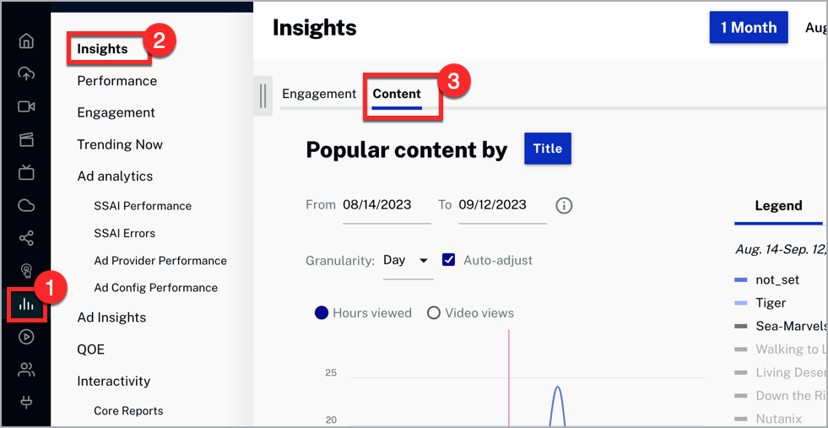
Task: Open the TV icon in left sidebar
Action: (26, 172)
